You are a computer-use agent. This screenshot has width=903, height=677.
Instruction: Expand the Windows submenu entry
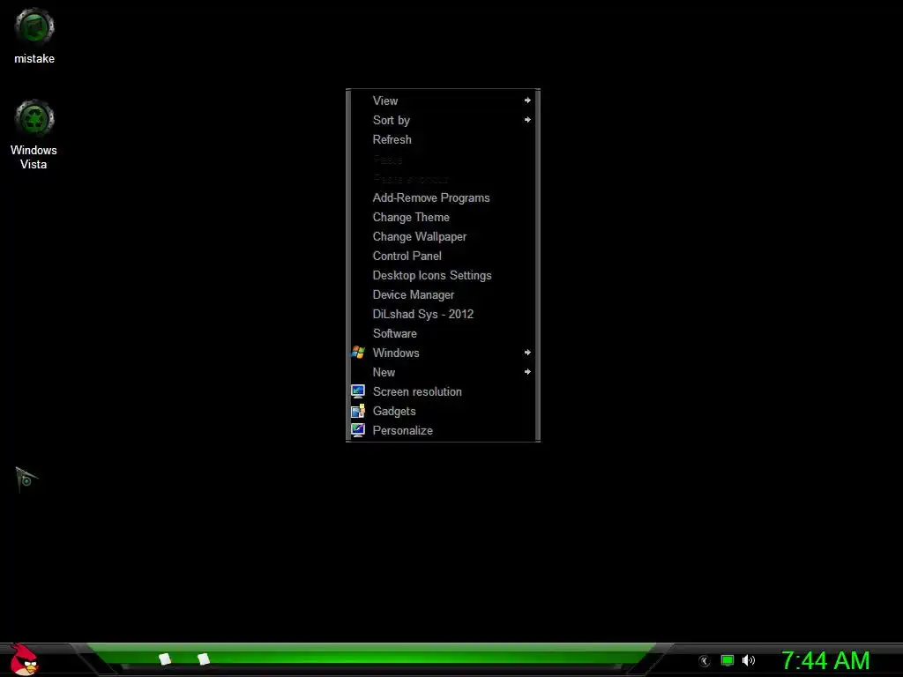443,353
